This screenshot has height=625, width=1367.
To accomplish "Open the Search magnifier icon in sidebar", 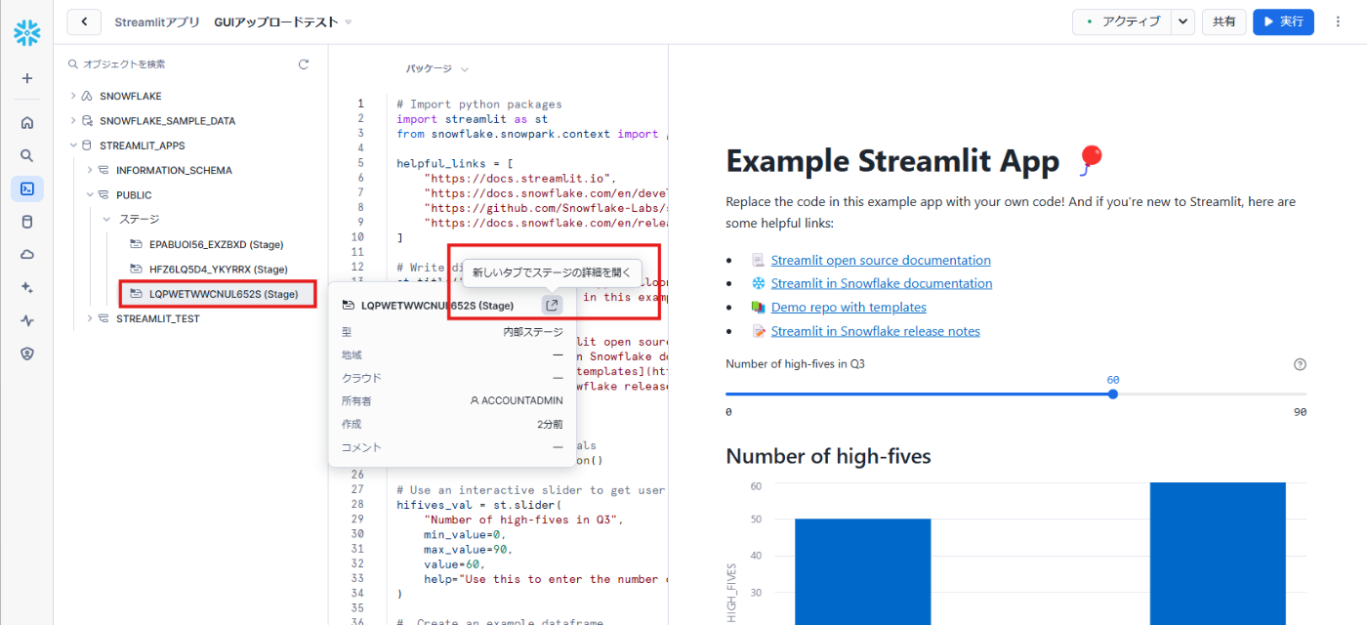I will click(27, 155).
